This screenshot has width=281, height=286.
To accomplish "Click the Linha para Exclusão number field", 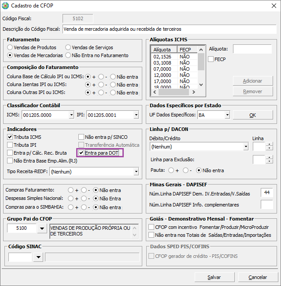I will tap(259, 159).
